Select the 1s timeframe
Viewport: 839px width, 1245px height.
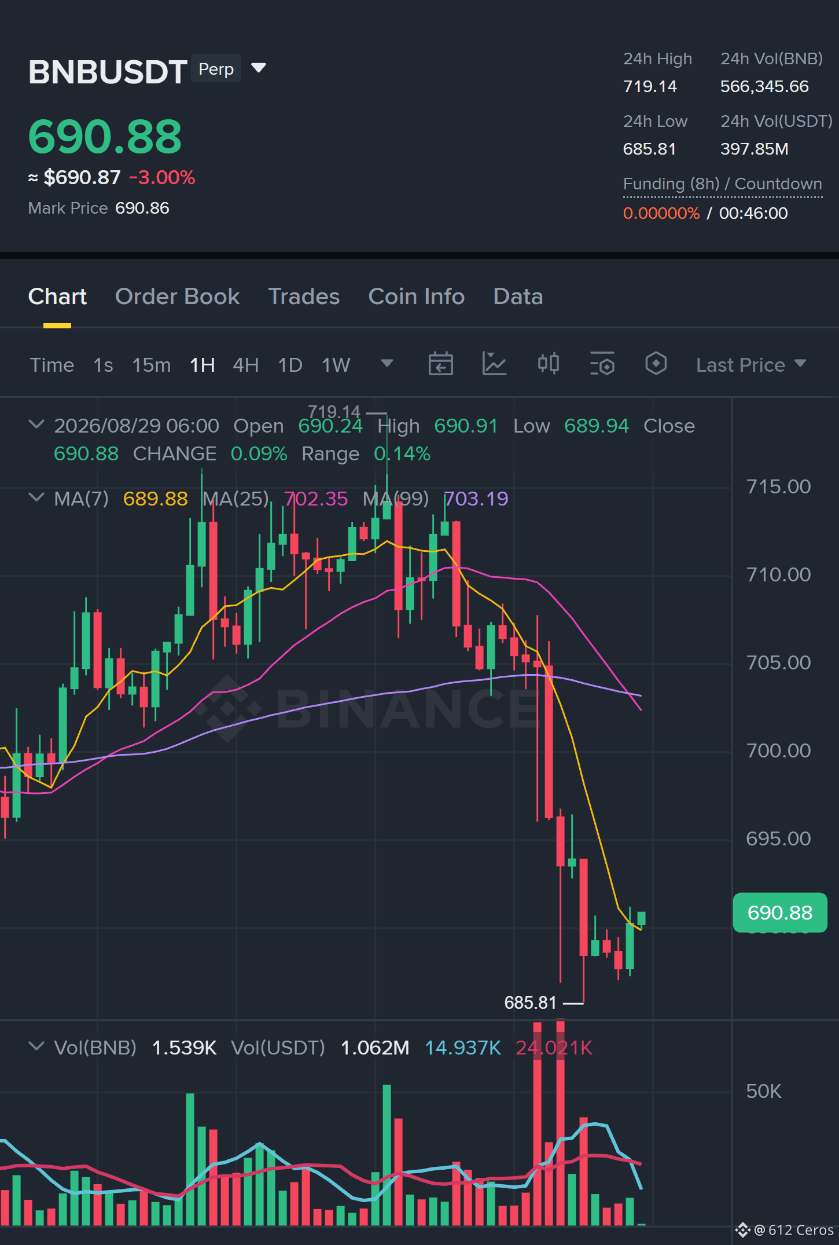tap(103, 365)
